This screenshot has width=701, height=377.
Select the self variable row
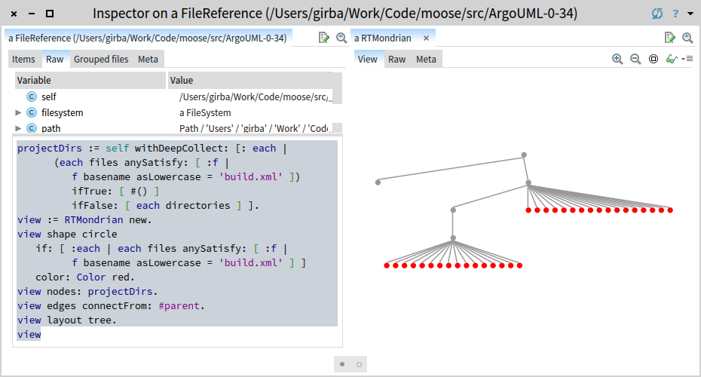tap(178, 97)
